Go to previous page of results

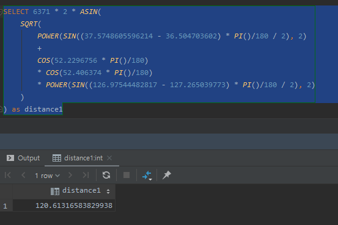coord(23,175)
